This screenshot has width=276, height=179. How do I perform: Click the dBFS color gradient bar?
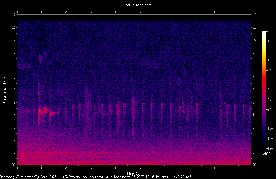(x=263, y=90)
